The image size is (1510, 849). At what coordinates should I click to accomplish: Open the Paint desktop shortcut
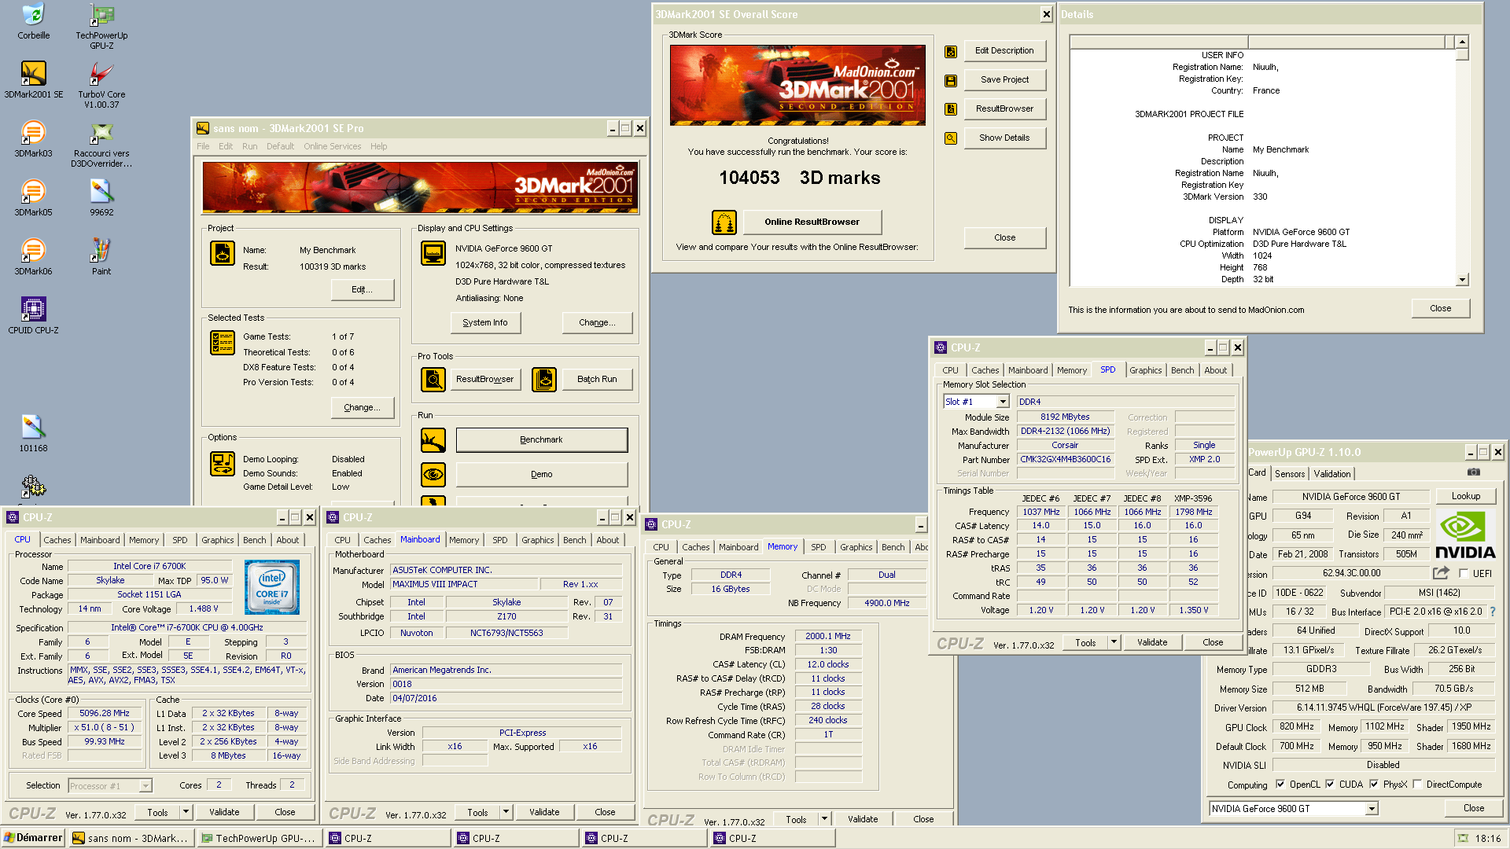101,256
